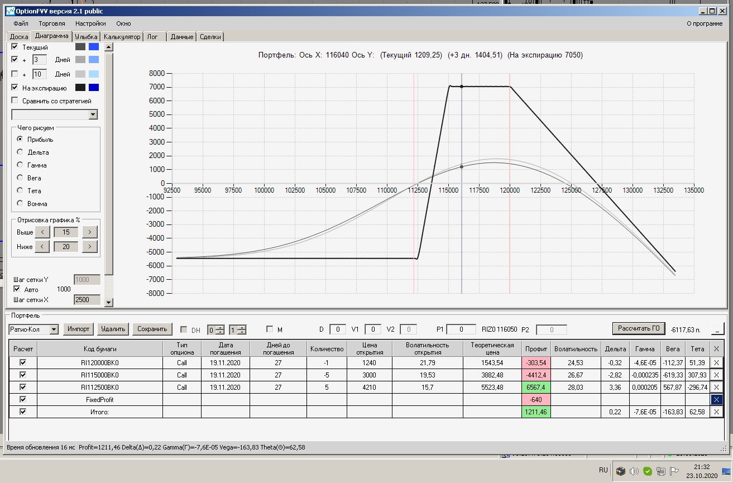Image resolution: width=733 pixels, height=483 pixels.
Task: Click the RU language indicator in taskbar
Action: pos(603,470)
